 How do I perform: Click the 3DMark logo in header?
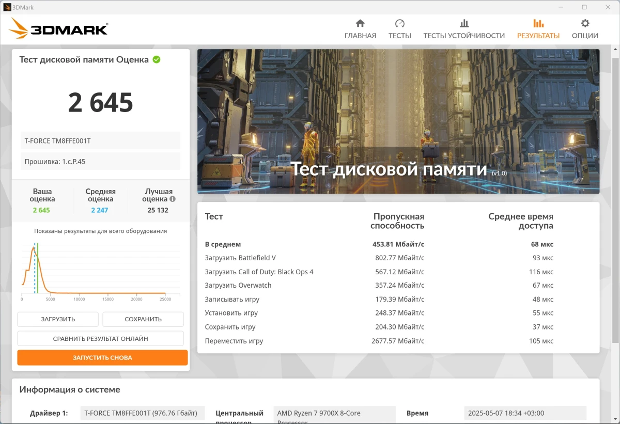click(x=58, y=28)
